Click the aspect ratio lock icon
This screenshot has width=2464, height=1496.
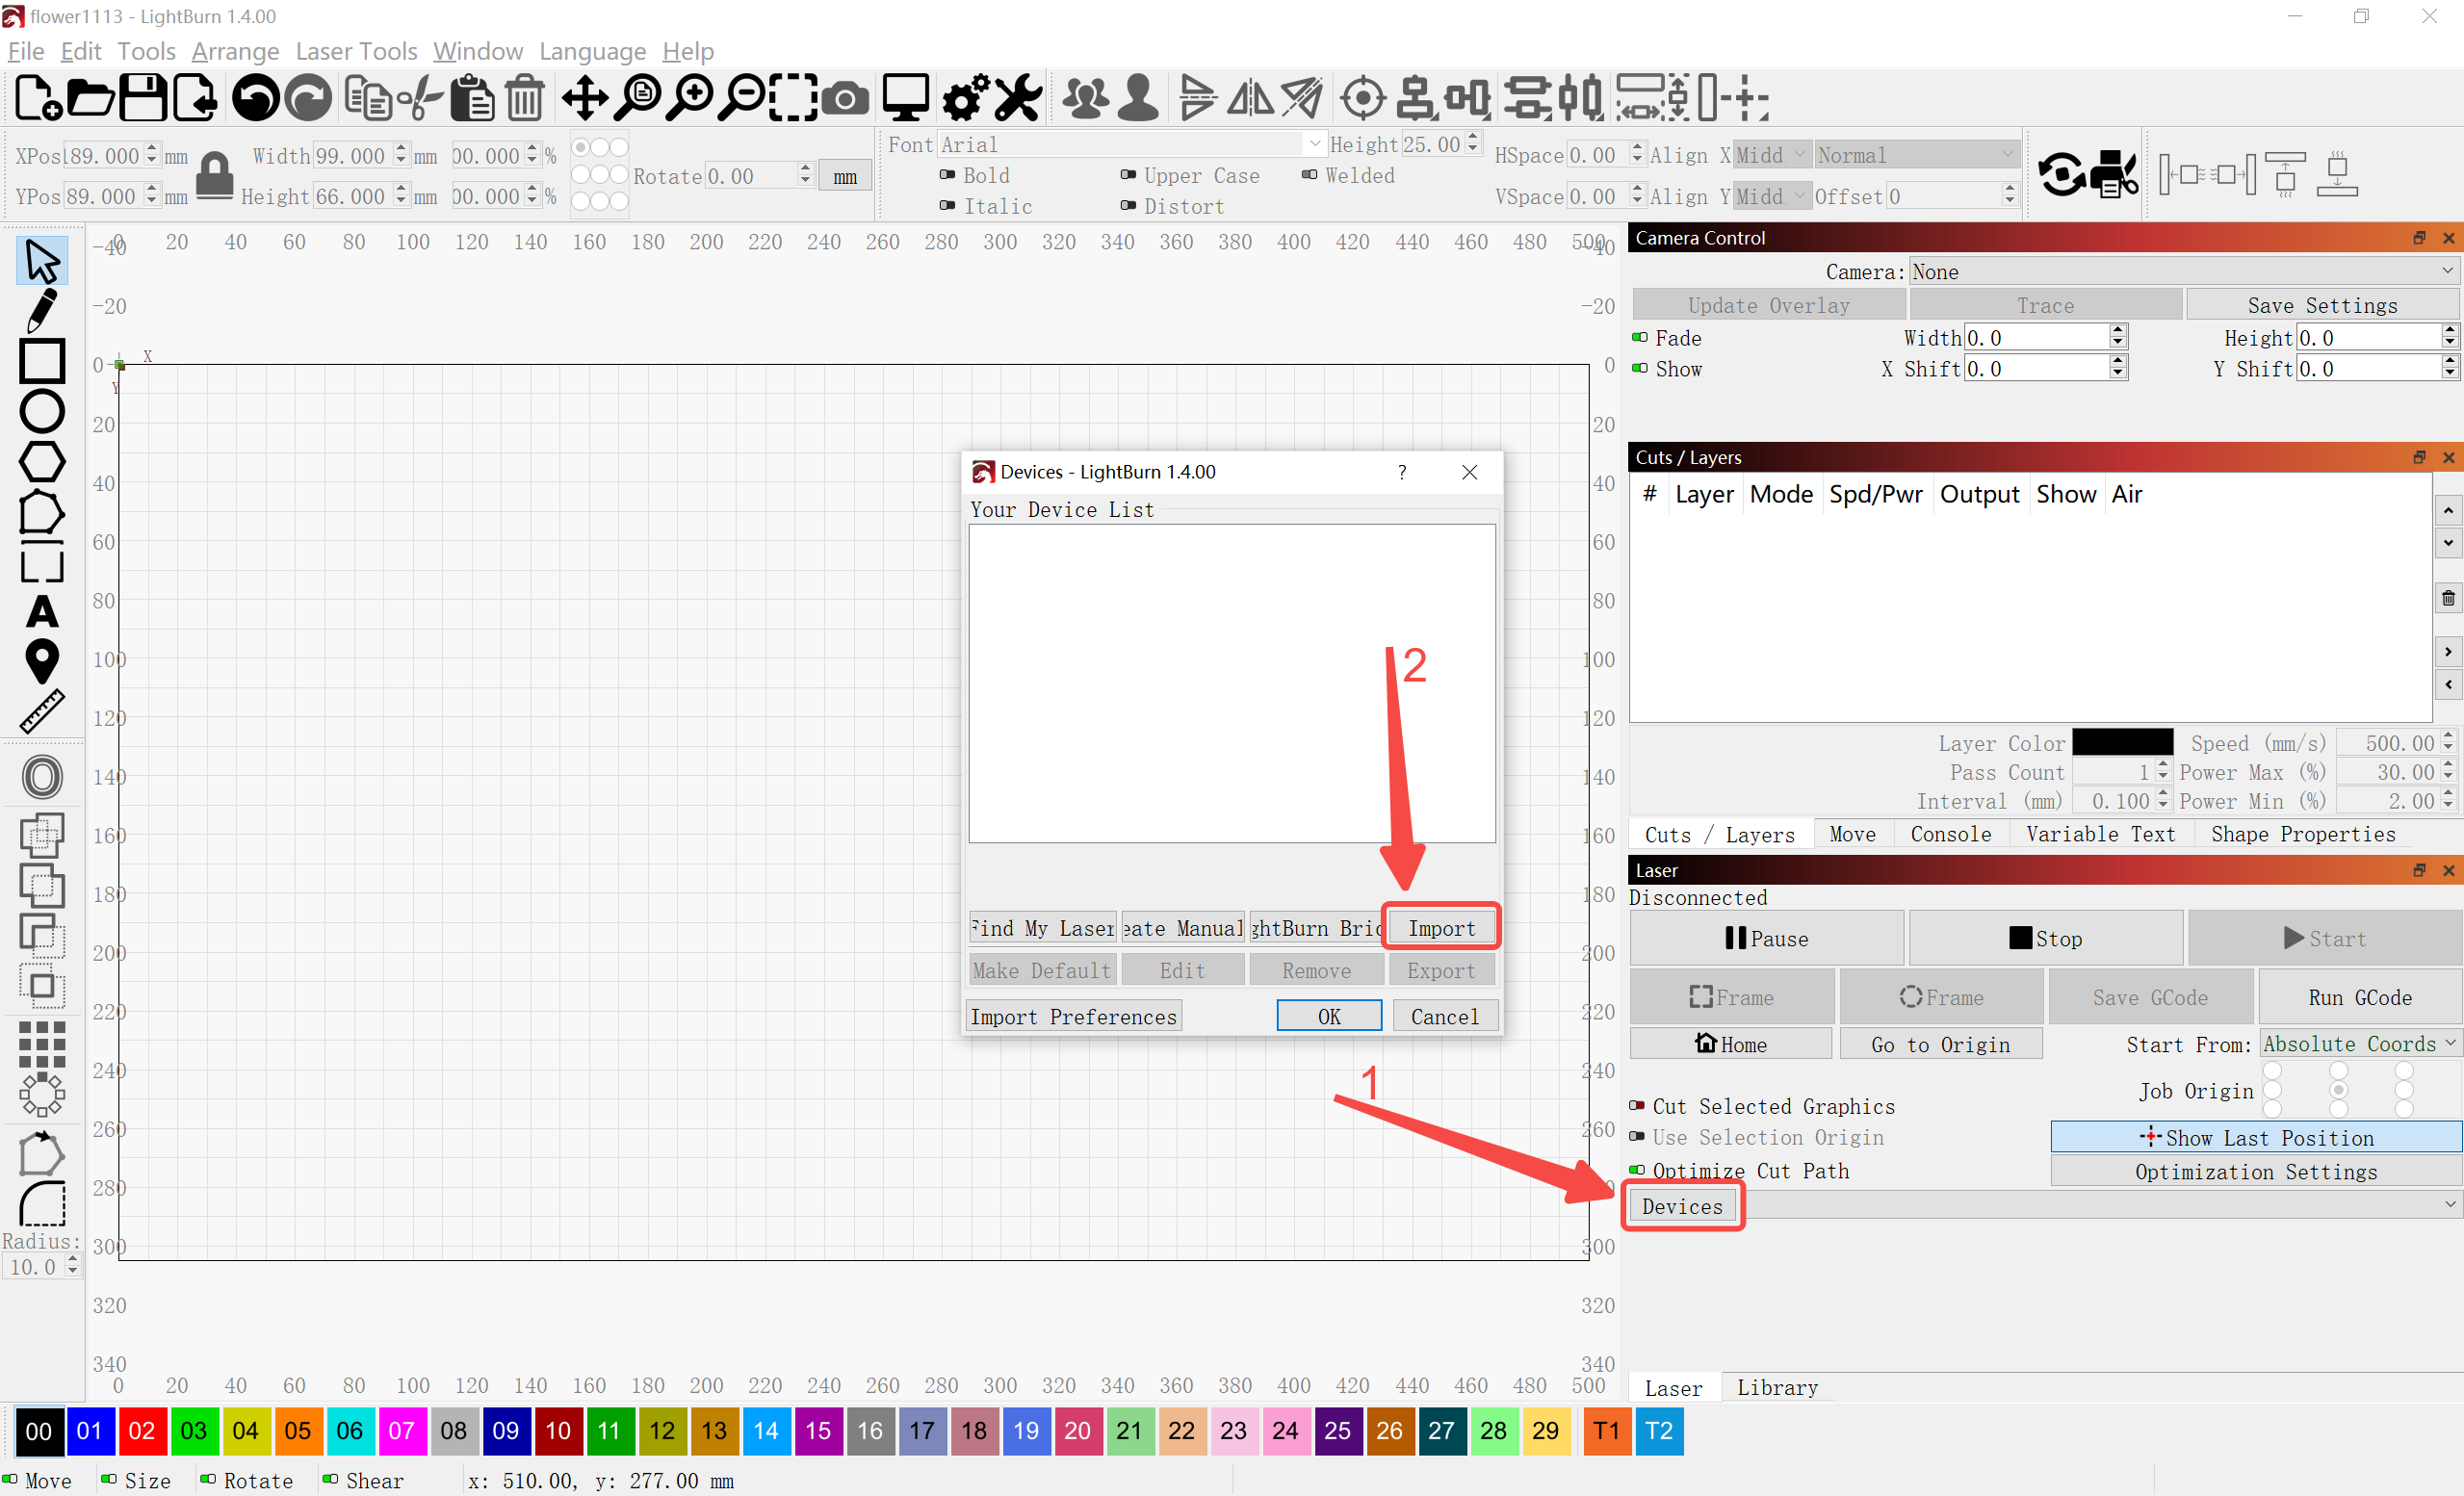215,176
